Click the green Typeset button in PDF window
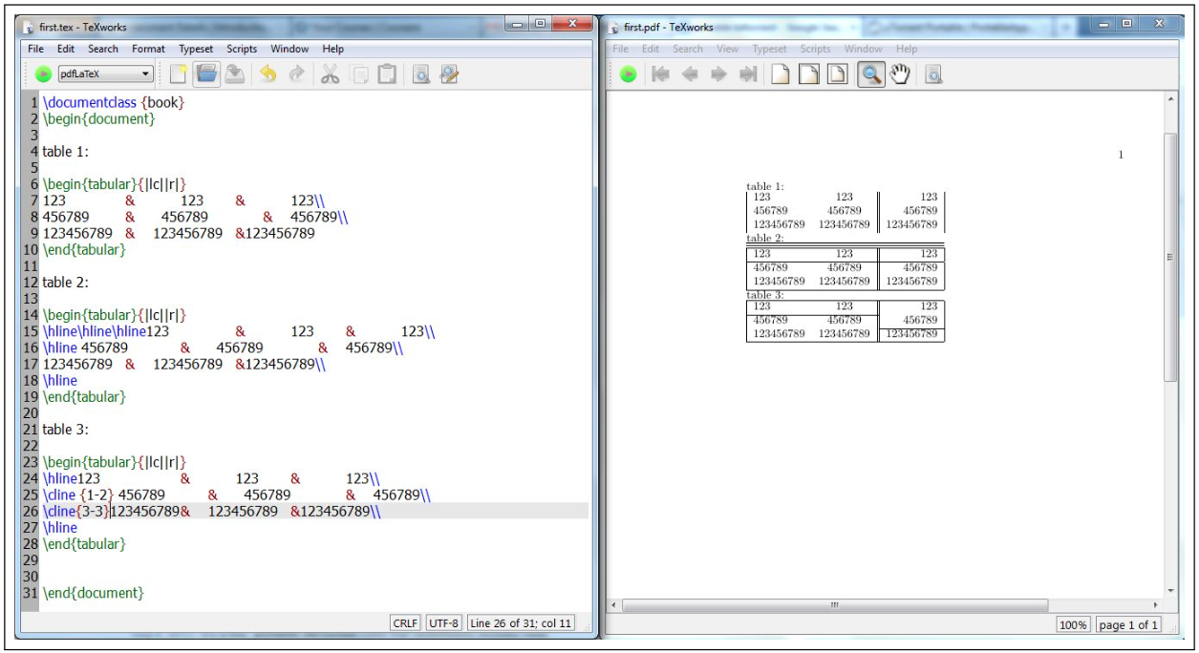1199x653 pixels. (628, 74)
